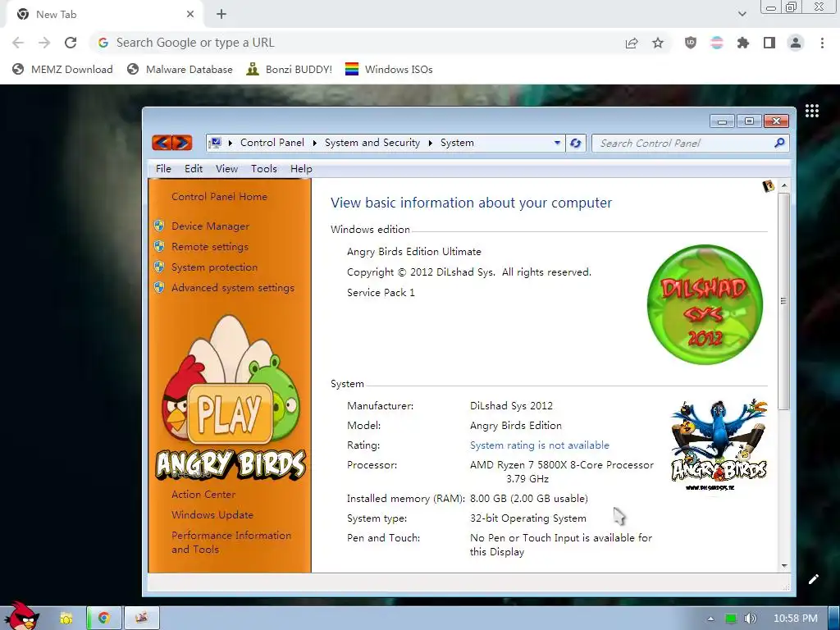The image size is (840, 630).
Task: Switch to Control Panel taskbar button
Action: point(141,618)
